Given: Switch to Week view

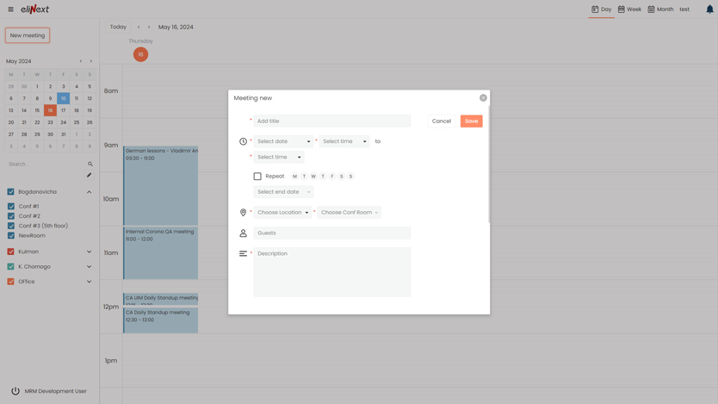Looking at the screenshot, I should coord(629,9).
